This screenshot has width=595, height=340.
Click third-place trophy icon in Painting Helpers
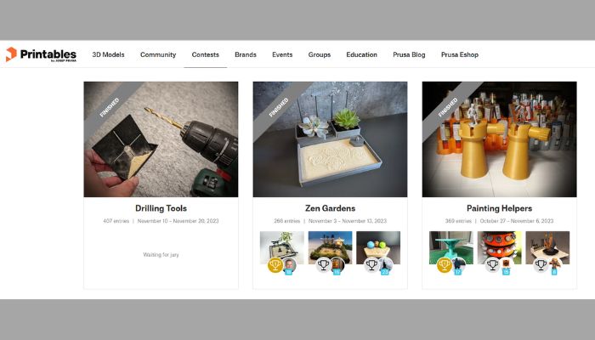click(x=541, y=264)
